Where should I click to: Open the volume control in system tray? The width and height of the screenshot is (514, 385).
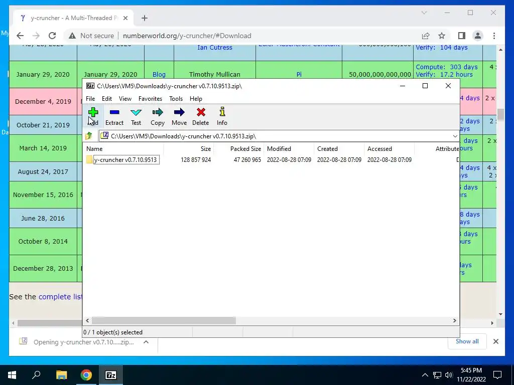click(449, 375)
